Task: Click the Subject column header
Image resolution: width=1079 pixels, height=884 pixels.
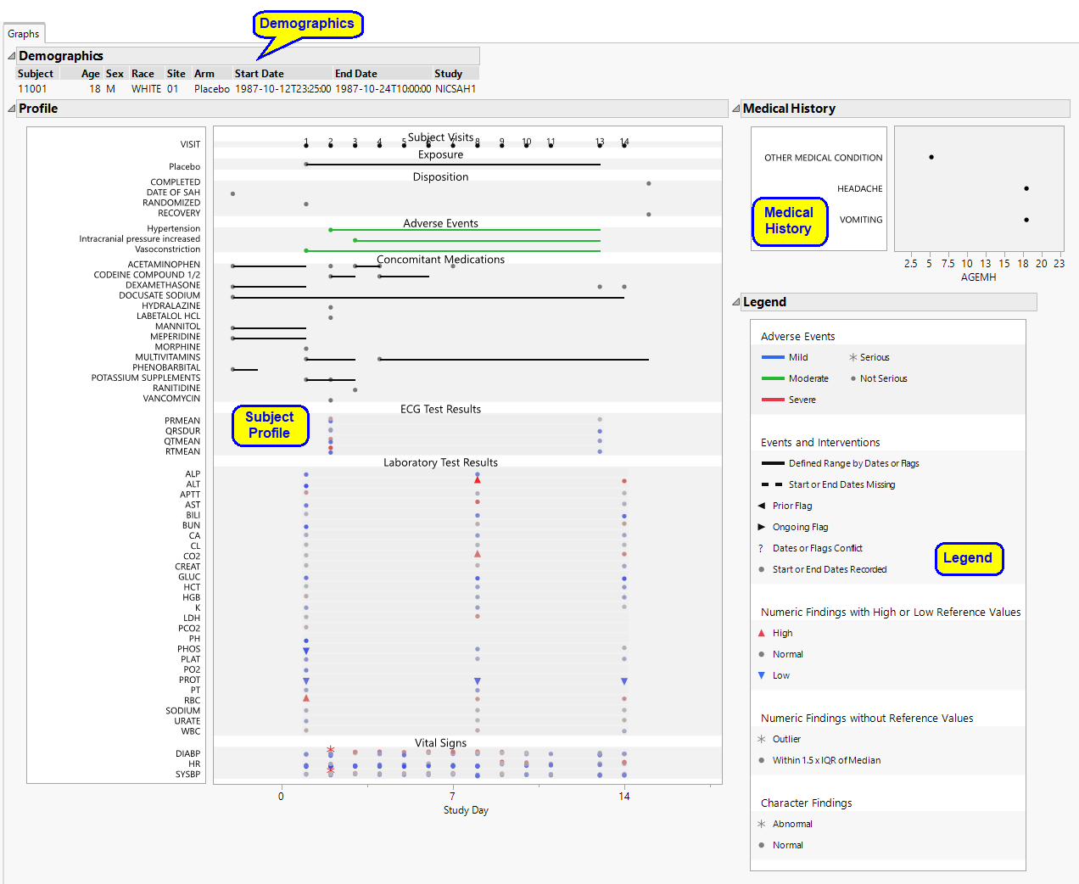Action: click(36, 74)
